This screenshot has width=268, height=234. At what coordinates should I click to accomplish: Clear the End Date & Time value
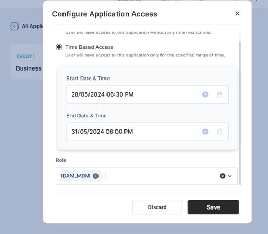205,132
